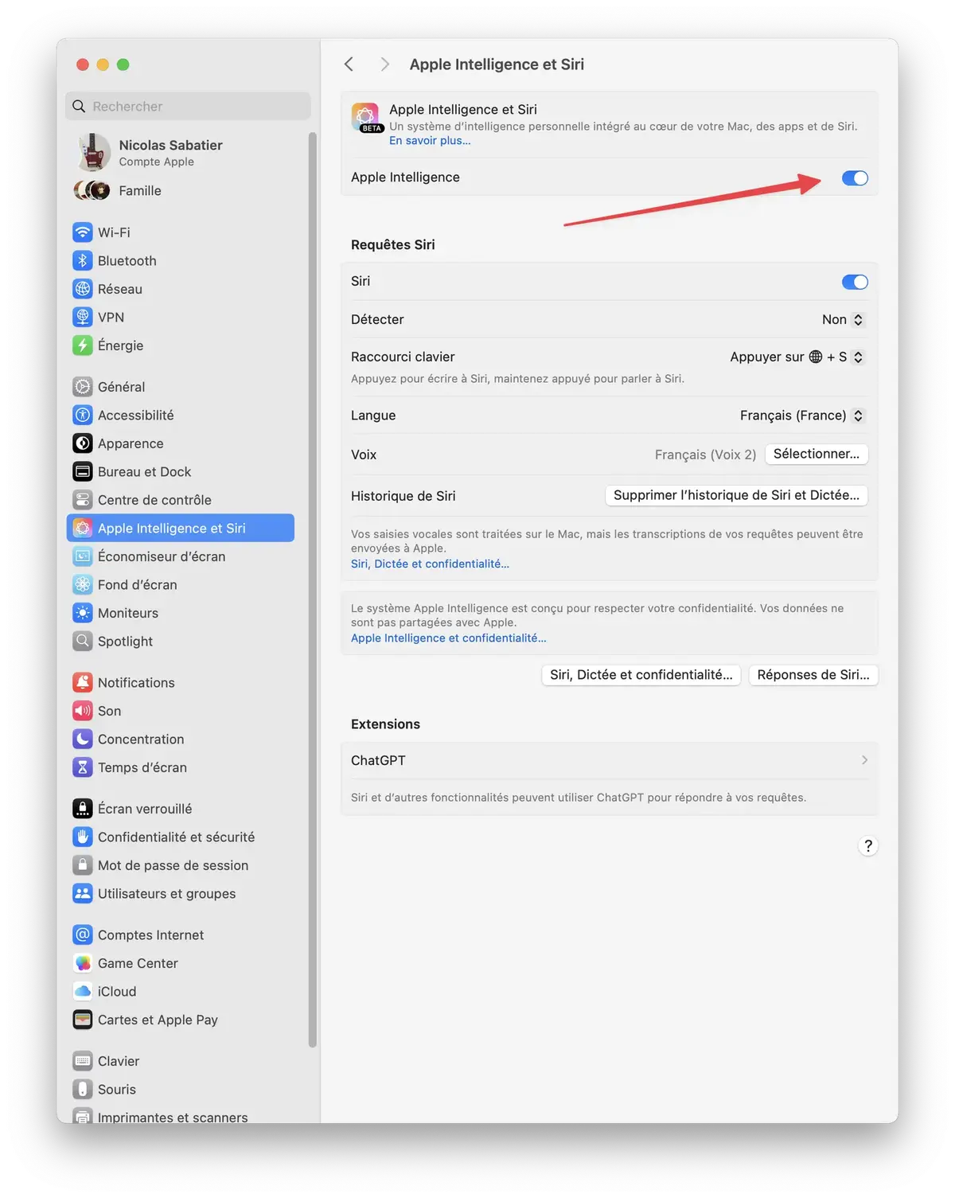
Task: Click inside the Rechercher search field
Action: pos(188,105)
